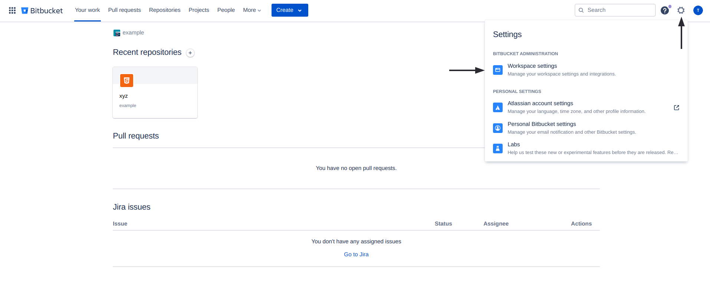The width and height of the screenshot is (710, 297).
Task: Click the Settings panel title
Action: [507, 34]
